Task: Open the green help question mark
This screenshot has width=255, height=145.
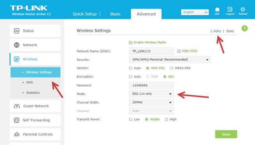Action: (x=244, y=28)
